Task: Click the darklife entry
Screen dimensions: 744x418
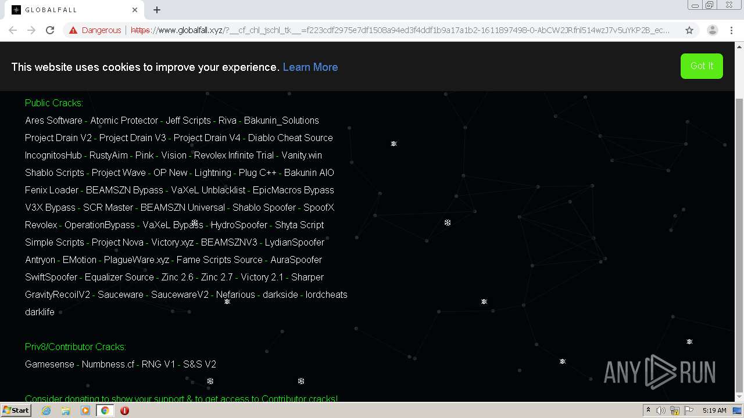Action: pos(40,312)
